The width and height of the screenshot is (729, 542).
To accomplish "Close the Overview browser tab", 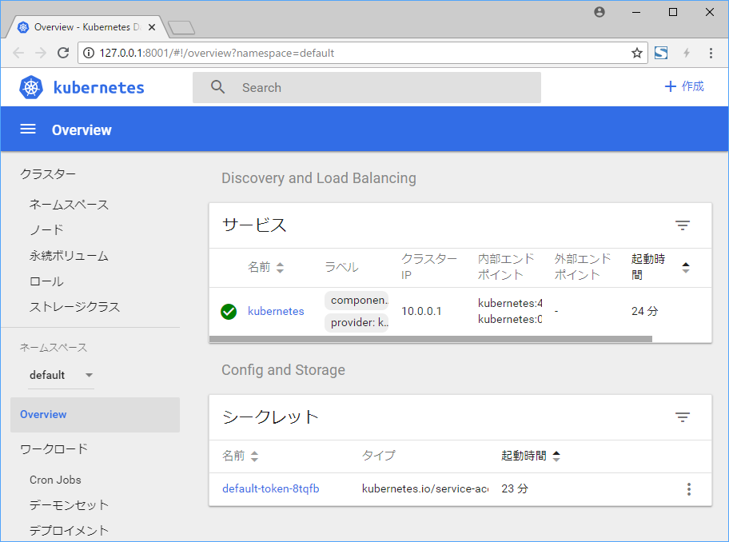I will pyautogui.click(x=152, y=27).
